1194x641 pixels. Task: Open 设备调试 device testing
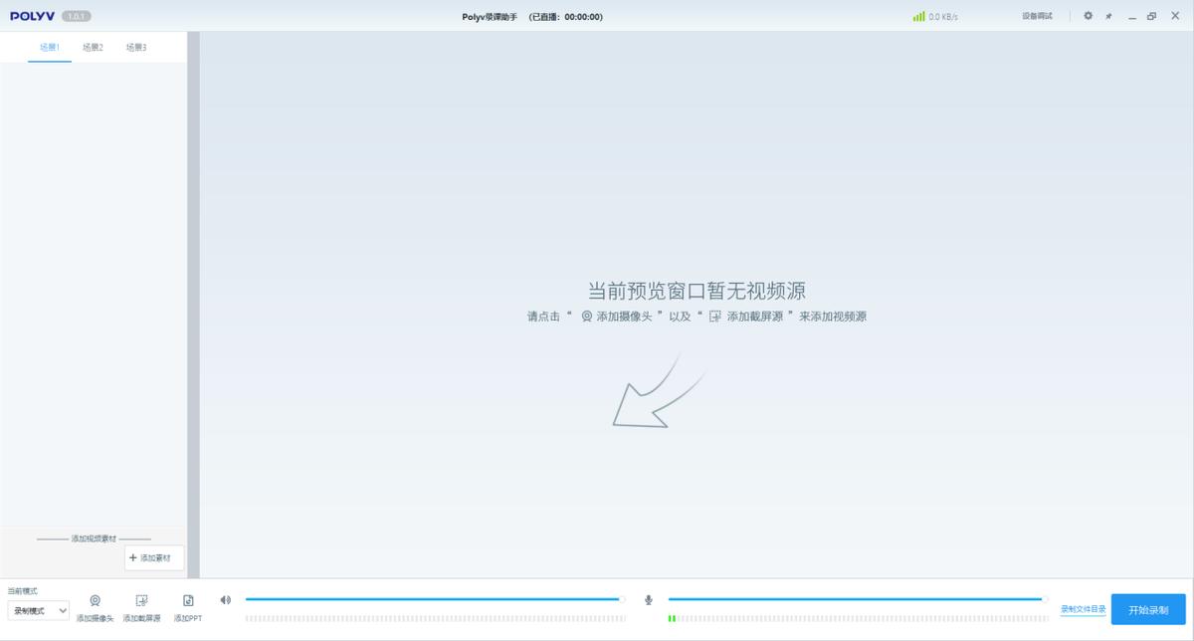(x=1035, y=16)
